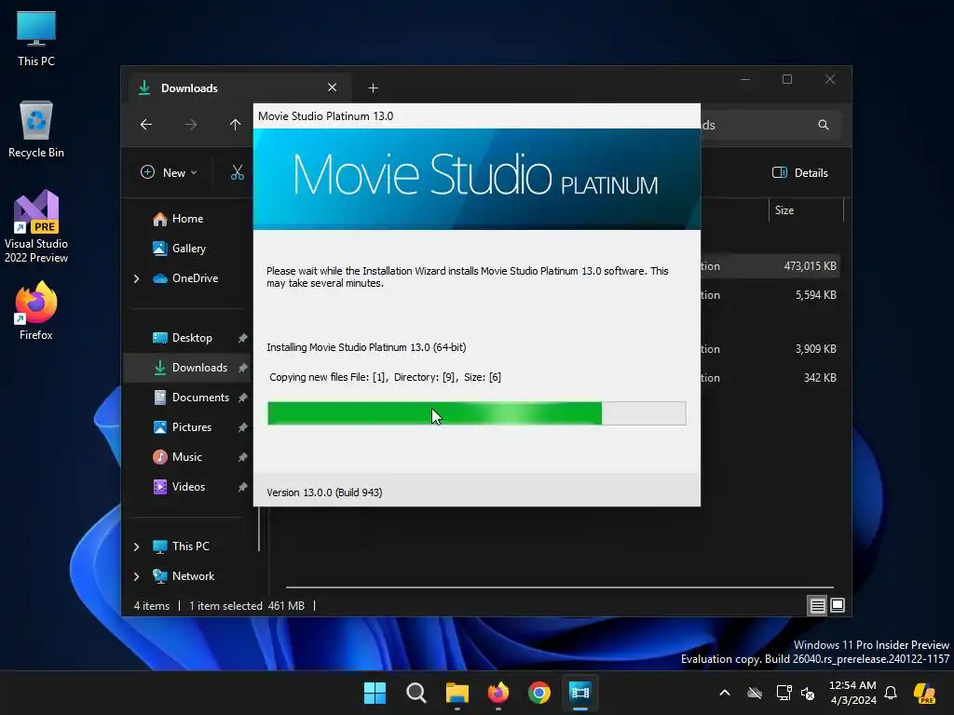
Task: Select the 3,909 KB file row
Action: tap(770, 349)
